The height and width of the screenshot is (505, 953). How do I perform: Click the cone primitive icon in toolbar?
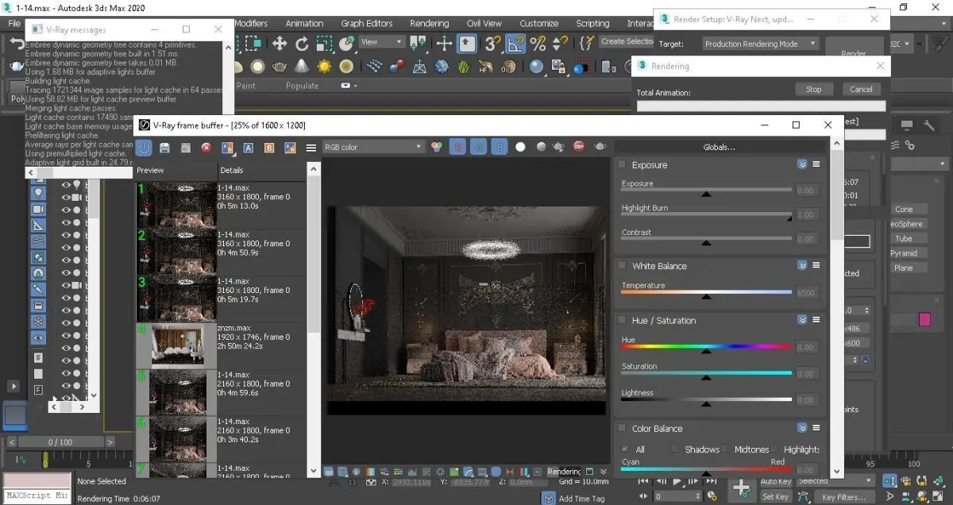point(302,67)
